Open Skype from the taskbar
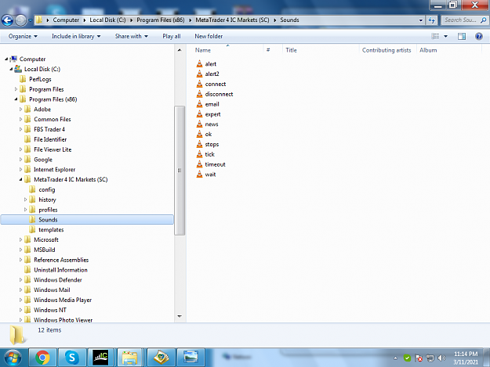Viewport: 490px width, 367px height. (72, 358)
